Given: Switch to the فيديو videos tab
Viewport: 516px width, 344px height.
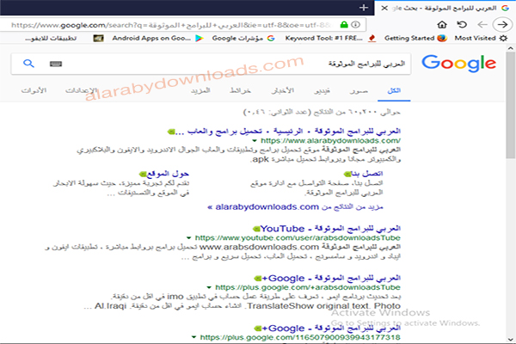Looking at the screenshot, I should [322, 90].
